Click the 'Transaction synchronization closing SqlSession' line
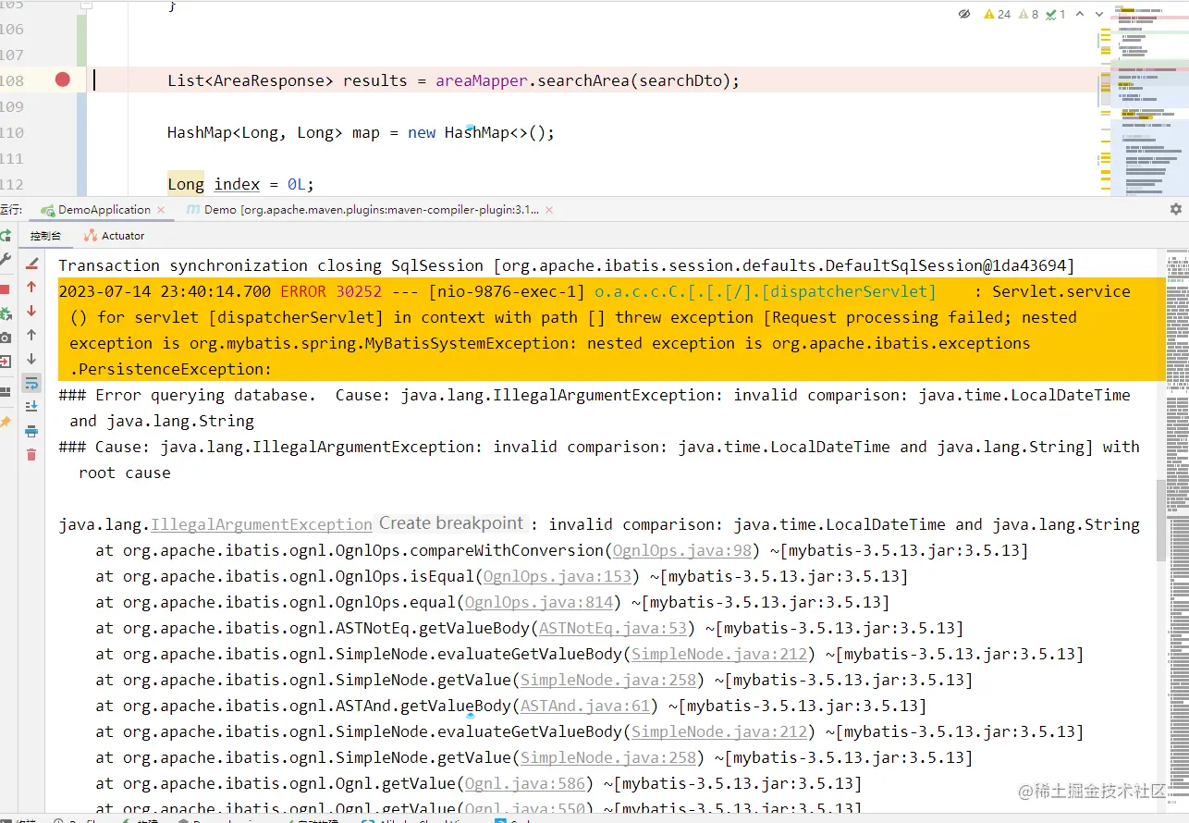This screenshot has width=1189, height=823. click(566, 265)
